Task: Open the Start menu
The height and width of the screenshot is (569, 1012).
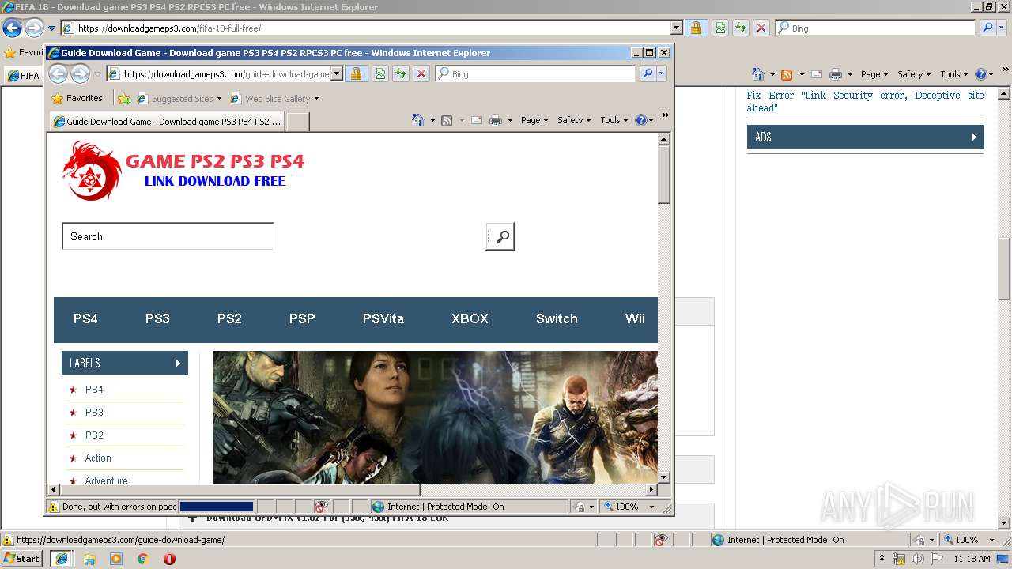Action: click(21, 558)
